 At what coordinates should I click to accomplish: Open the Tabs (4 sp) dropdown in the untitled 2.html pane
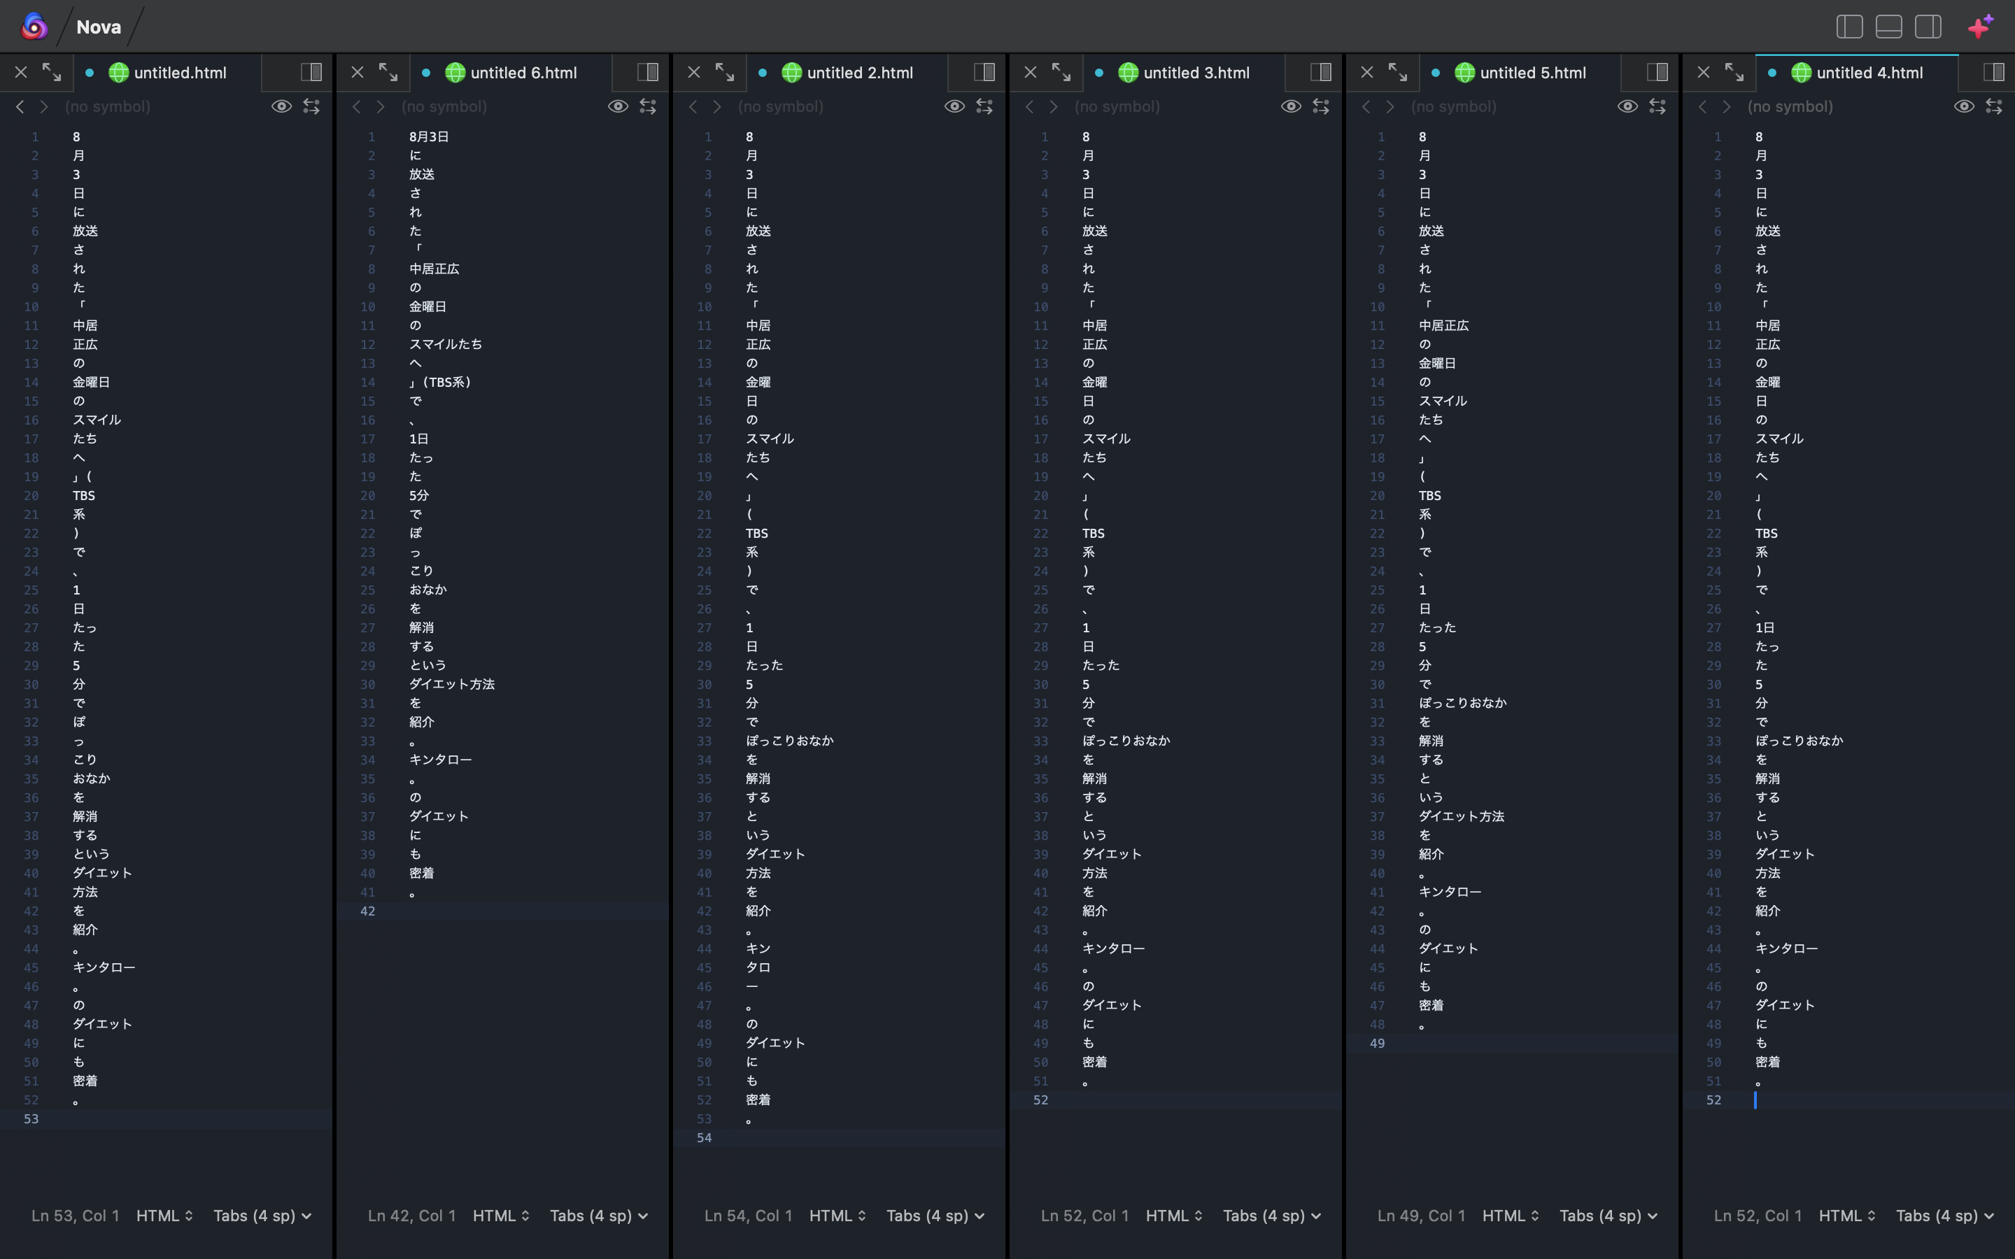pos(935,1216)
